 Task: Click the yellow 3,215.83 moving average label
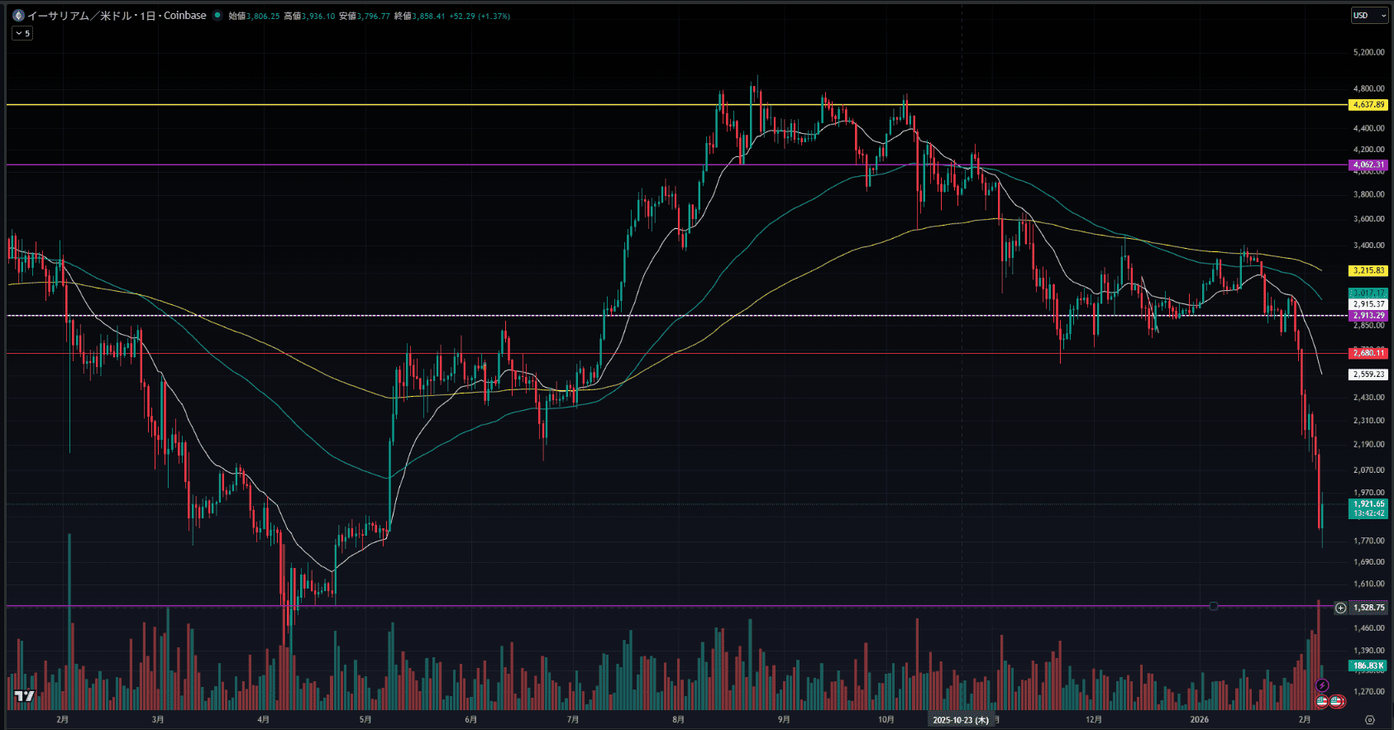tap(1368, 270)
